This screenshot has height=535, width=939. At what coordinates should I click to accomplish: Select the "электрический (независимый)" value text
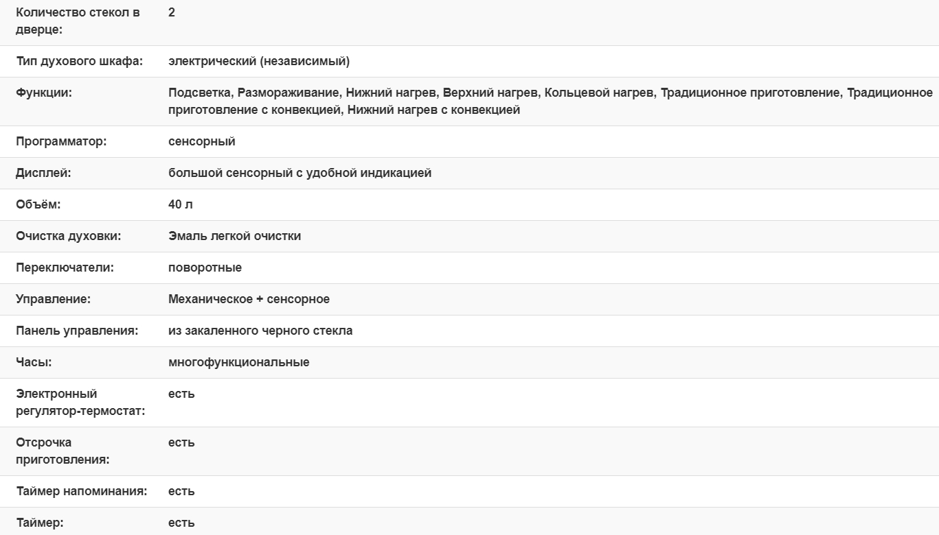[x=259, y=62]
